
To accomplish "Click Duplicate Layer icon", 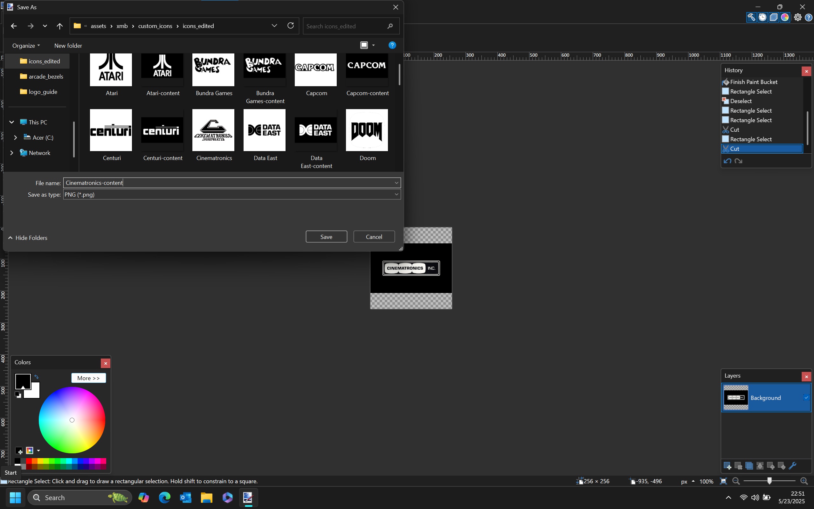I will tap(749, 466).
